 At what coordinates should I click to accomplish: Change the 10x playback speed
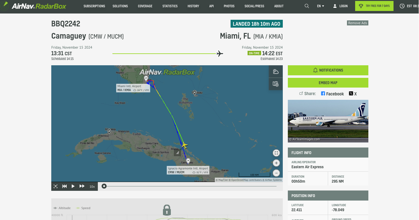92,186
